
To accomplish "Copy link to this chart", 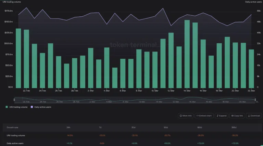I will click(237, 116).
